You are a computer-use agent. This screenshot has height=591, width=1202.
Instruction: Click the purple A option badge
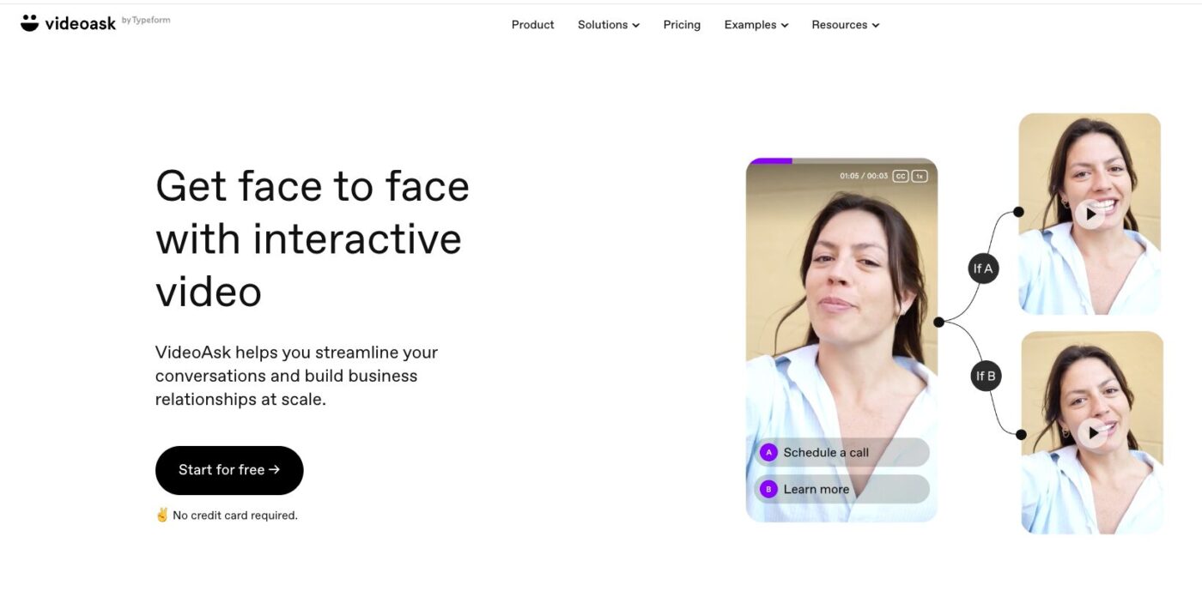(768, 452)
